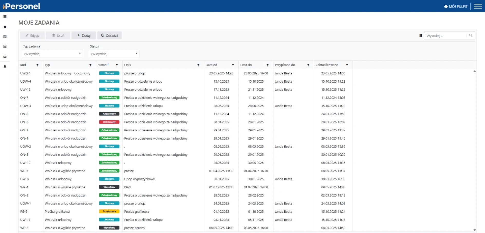Open the calendar icon in left sidebar
This screenshot has height=233, width=485.
pyautogui.click(x=5, y=46)
